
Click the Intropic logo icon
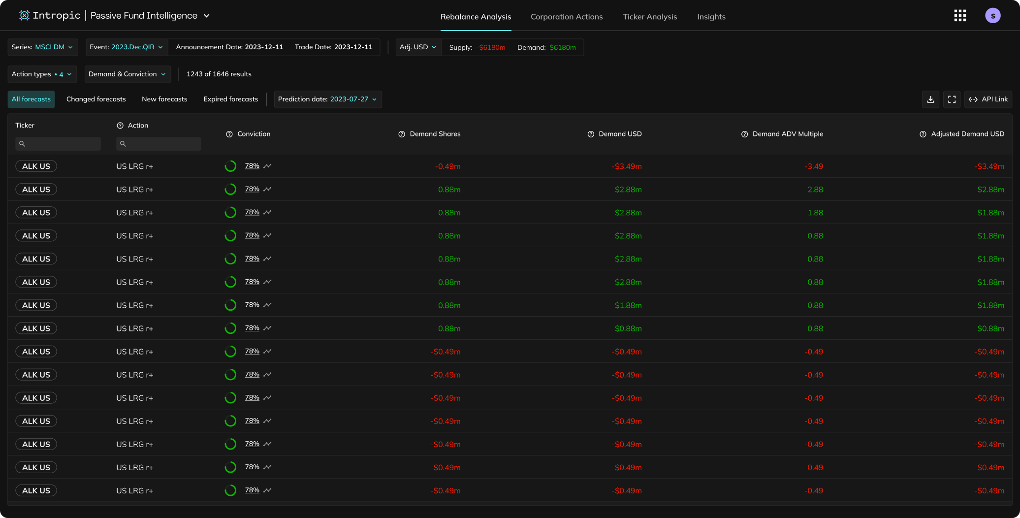coord(24,16)
